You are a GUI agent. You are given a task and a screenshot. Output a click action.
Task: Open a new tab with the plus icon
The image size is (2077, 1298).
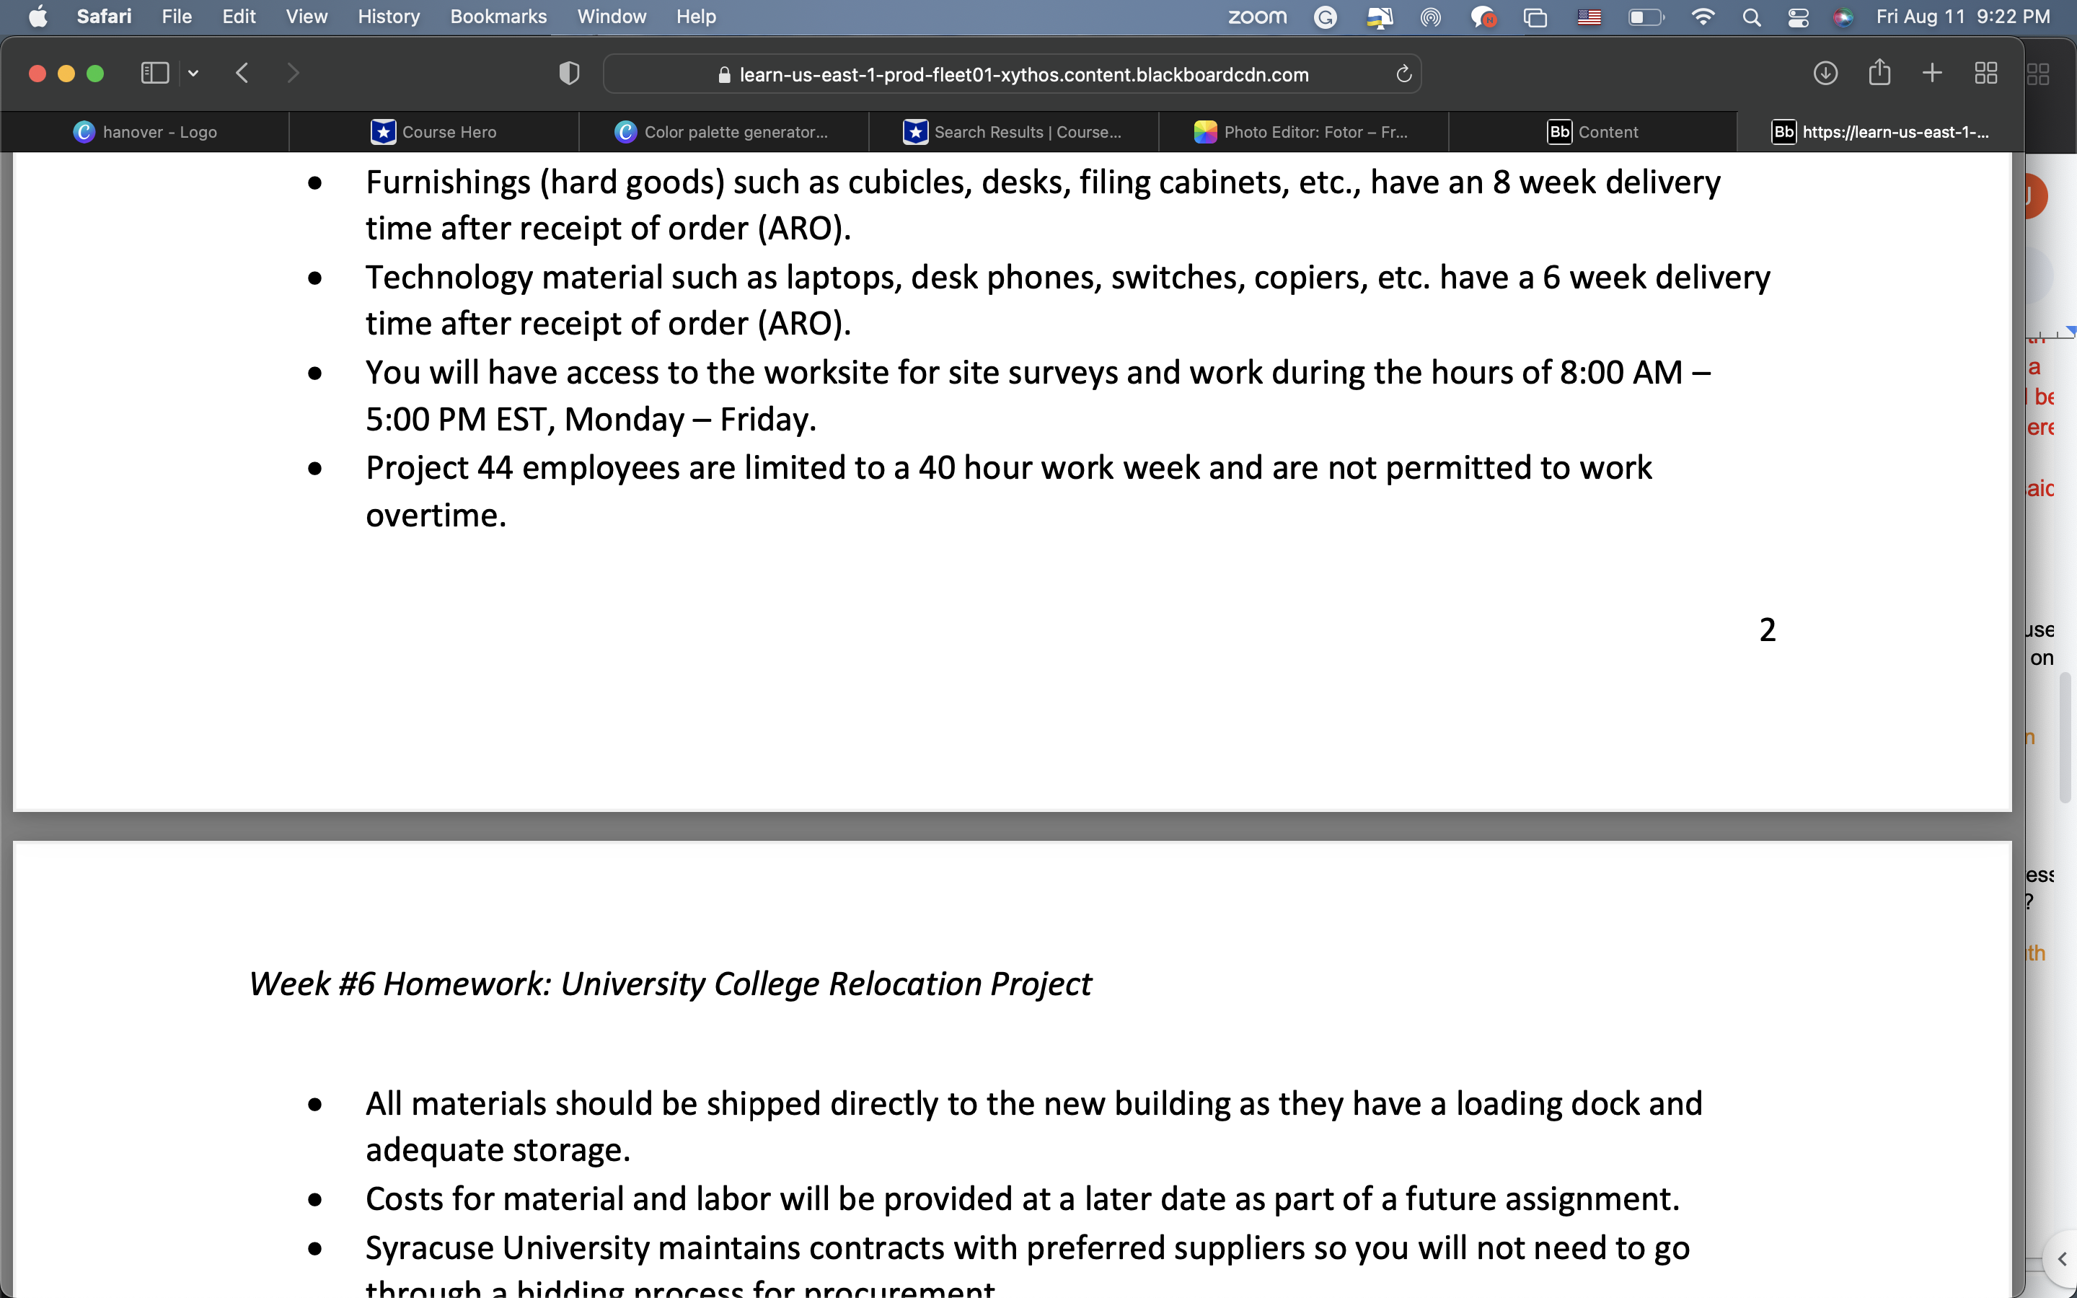[x=1933, y=73]
